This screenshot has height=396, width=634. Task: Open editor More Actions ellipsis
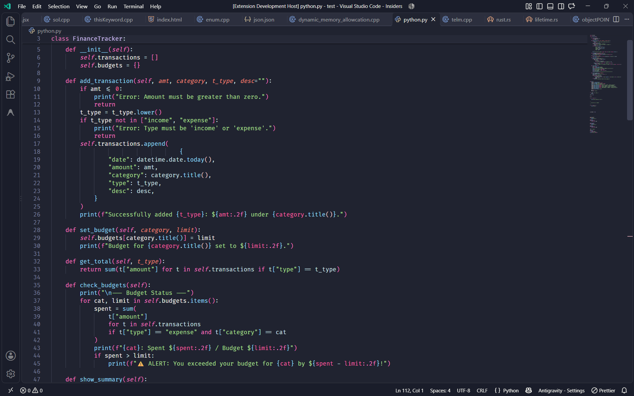click(627, 20)
